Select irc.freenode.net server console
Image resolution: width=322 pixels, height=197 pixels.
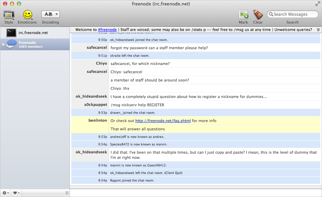[35, 33]
